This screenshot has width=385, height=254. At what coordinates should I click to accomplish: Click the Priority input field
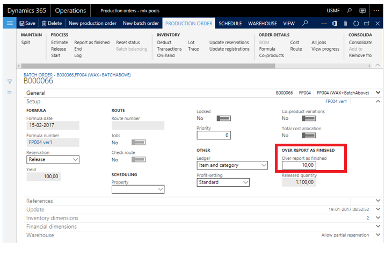pyautogui.click(x=214, y=136)
